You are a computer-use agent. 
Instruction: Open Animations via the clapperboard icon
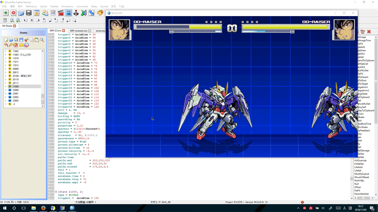pos(61,13)
